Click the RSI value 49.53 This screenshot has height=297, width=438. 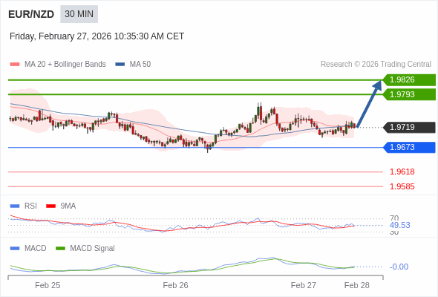[399, 225]
